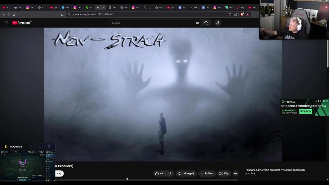Screen dimensions: 329x185
Task: Dislike the video with thumbs down
Action: [x=169, y=173]
